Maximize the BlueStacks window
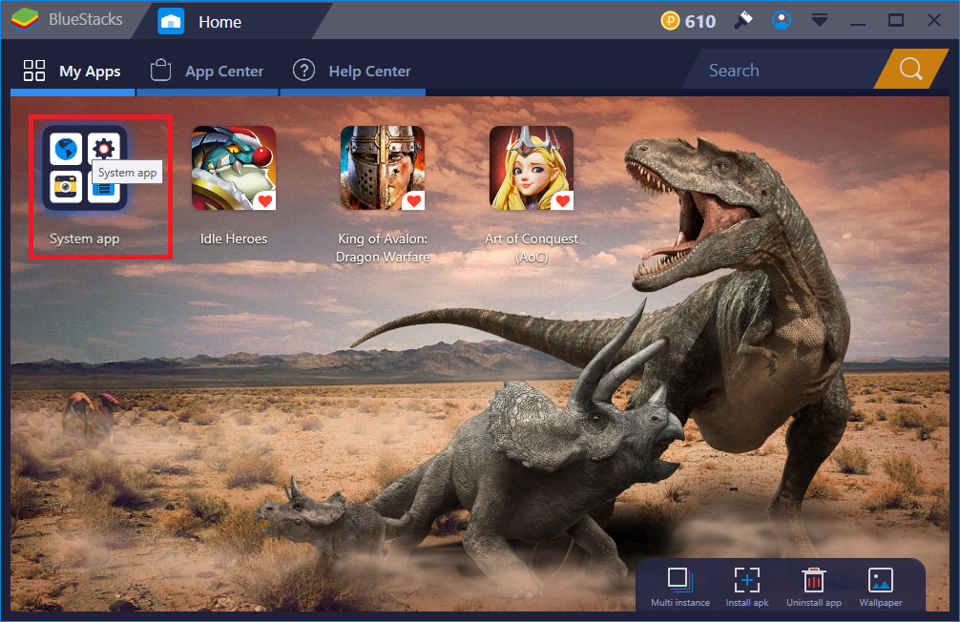The image size is (960, 622). click(x=896, y=20)
